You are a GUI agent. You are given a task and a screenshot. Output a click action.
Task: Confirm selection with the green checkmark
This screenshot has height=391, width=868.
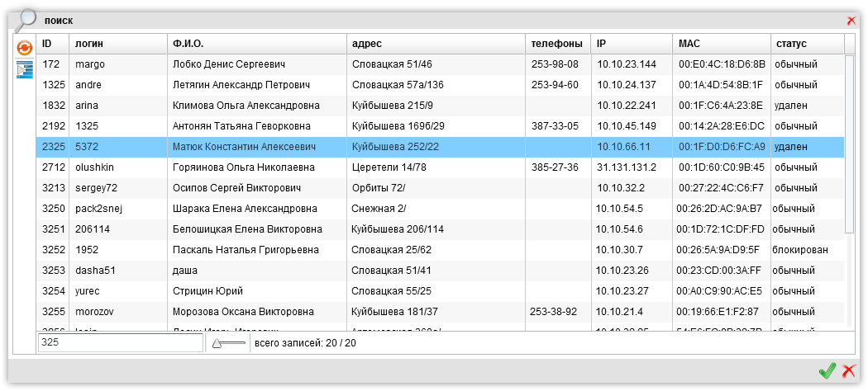coord(827,371)
